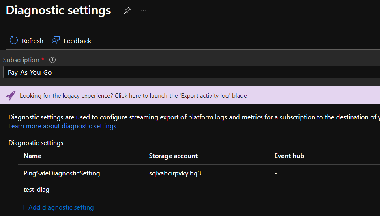Open the ellipsis more options menu
The height and width of the screenshot is (216, 380).
pyautogui.click(x=143, y=11)
